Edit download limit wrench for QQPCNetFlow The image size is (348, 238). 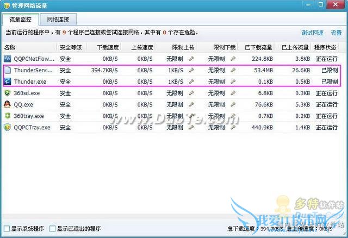233,59
